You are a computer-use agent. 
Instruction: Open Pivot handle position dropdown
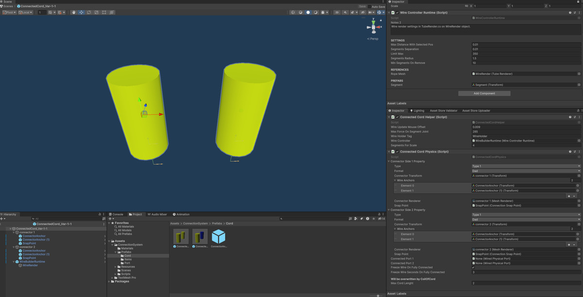(x=10, y=12)
